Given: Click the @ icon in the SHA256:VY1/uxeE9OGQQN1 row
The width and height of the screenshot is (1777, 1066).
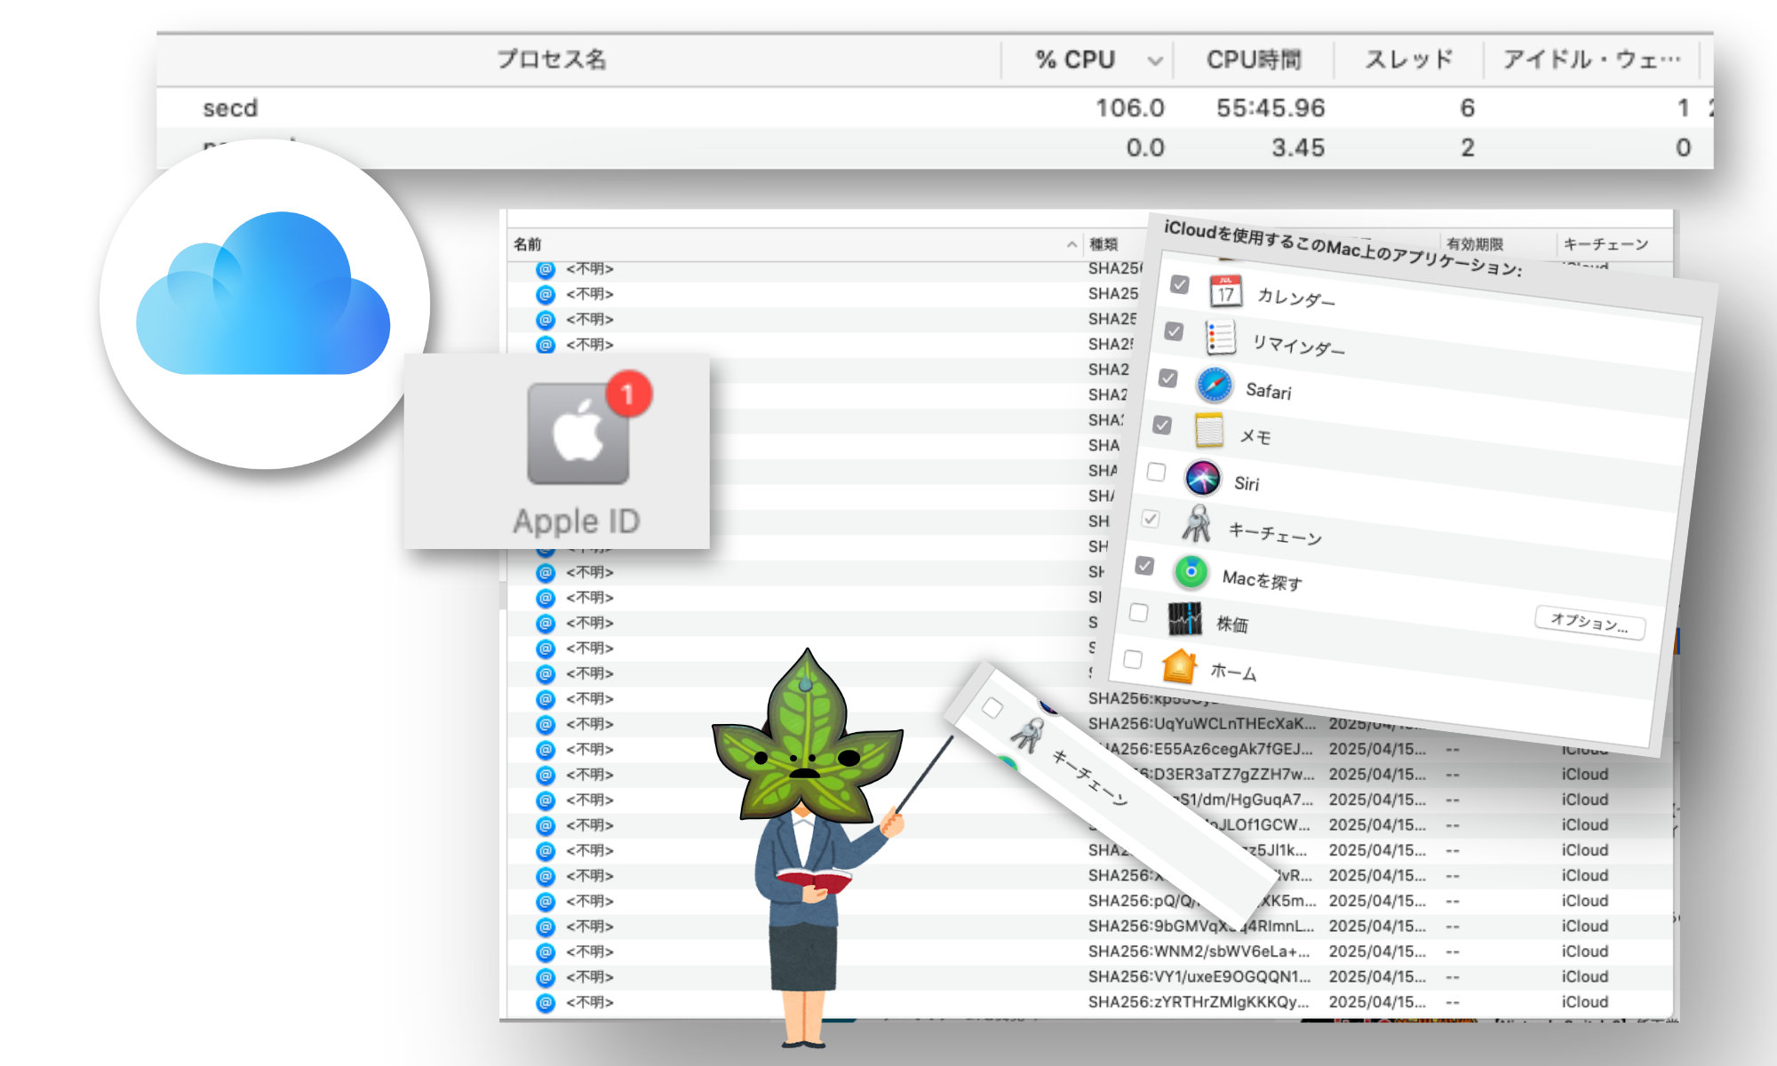Looking at the screenshot, I should pyautogui.click(x=546, y=977).
